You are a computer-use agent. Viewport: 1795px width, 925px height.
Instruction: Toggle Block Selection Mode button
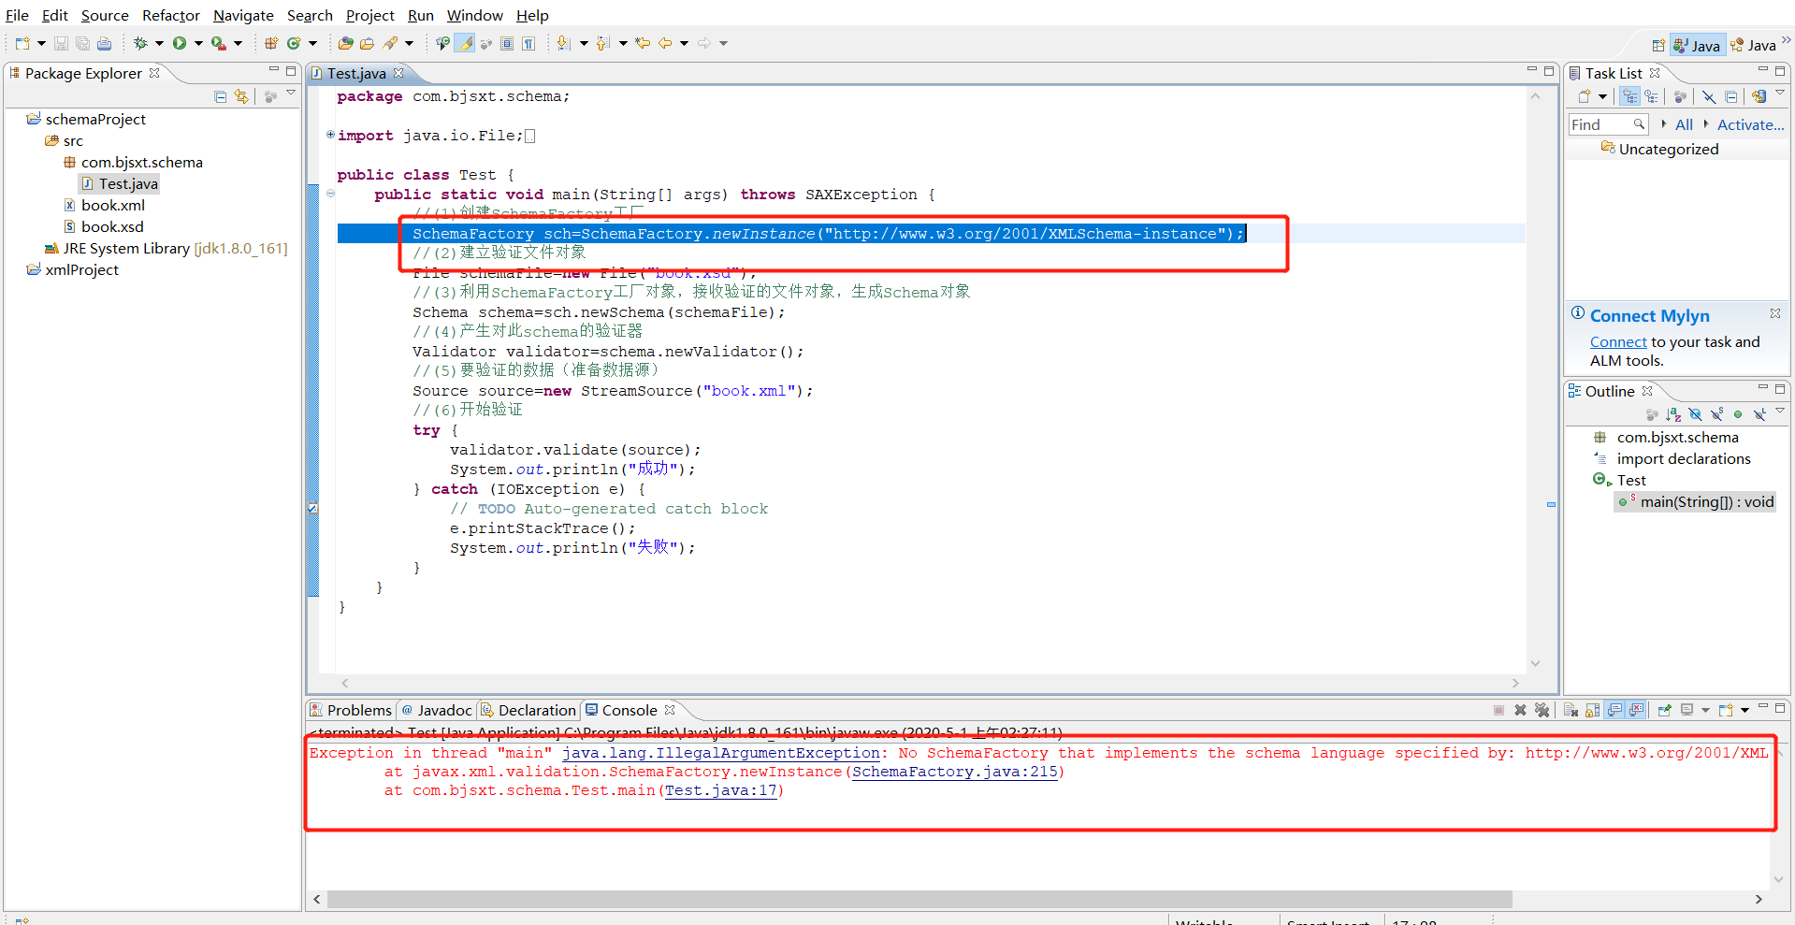(x=507, y=43)
